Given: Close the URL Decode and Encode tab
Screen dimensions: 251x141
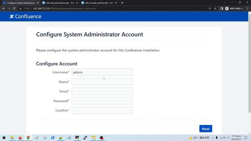Looking at the screenshot, I should pos(77,3).
